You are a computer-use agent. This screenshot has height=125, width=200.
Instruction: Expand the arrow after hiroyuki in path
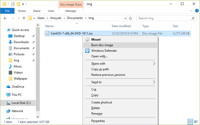tap(64, 18)
